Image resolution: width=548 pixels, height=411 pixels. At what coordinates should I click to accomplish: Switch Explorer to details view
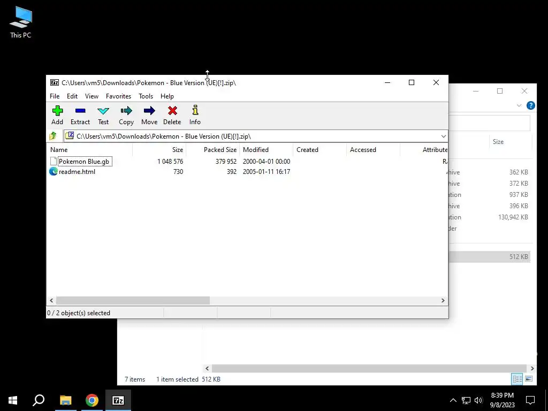[x=517, y=379]
